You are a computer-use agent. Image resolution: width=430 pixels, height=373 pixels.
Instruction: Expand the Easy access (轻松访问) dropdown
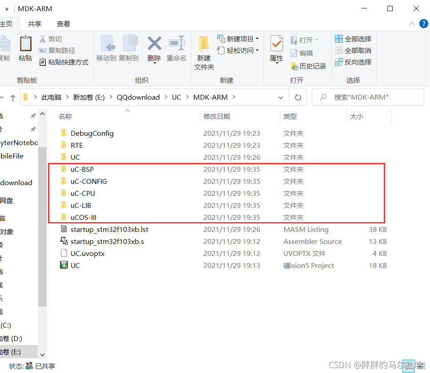point(238,50)
